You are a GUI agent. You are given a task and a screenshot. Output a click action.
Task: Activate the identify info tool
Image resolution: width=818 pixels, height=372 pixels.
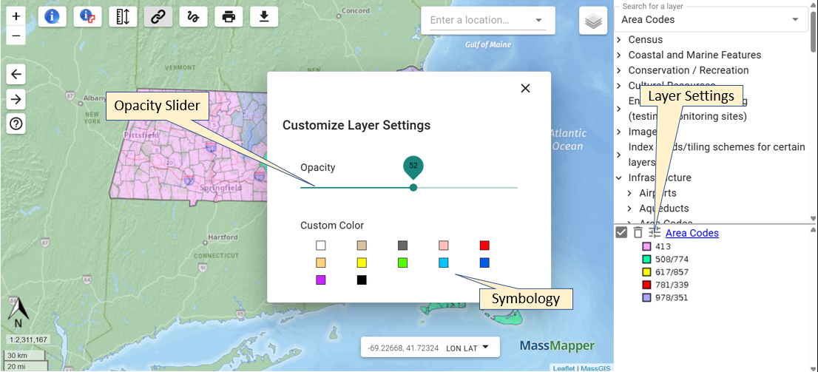53,17
